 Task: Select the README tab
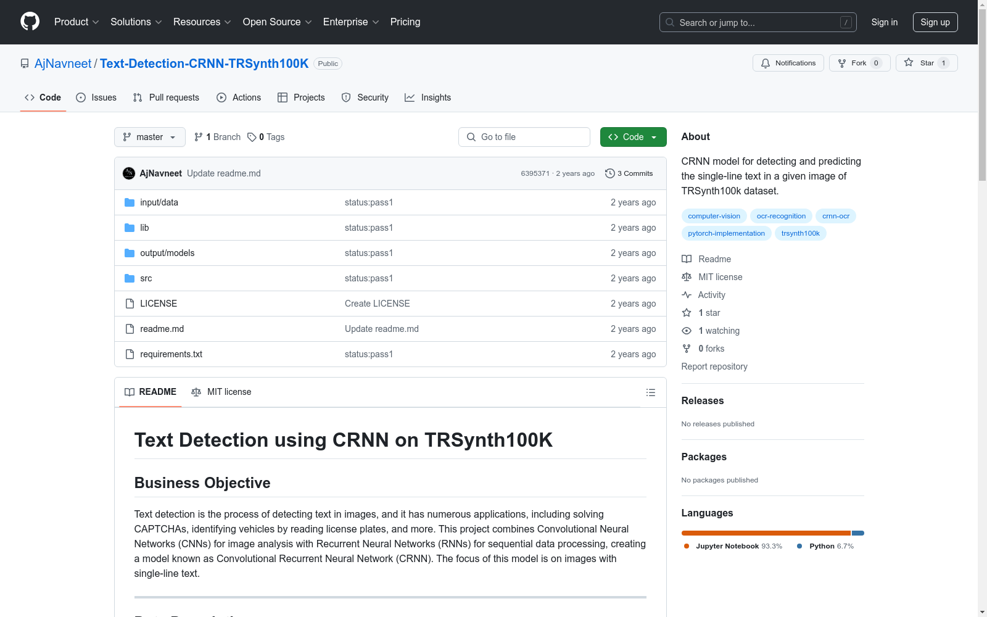[x=151, y=392]
